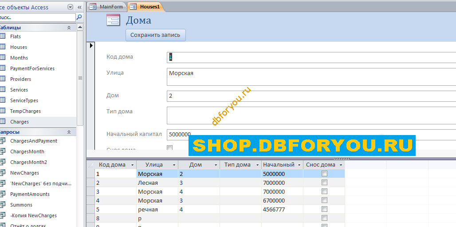456x227 pixels.
Task: Toggle the Снос дома checkbox in the form
Action: [x=169, y=148]
